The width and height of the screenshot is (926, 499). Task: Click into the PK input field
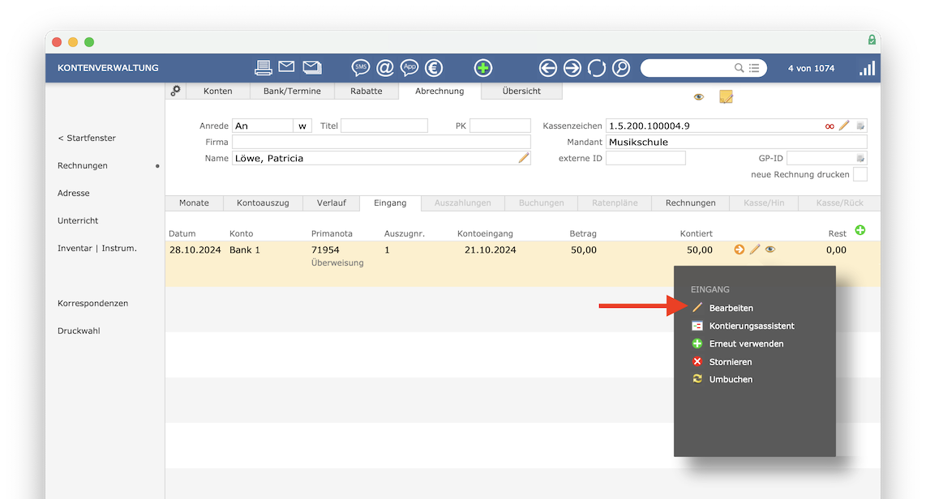click(500, 126)
